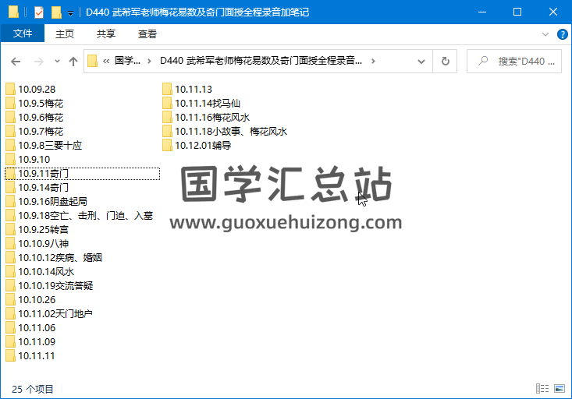Expand the address bar history dropdown
The height and width of the screenshot is (399, 572).
coord(421,62)
